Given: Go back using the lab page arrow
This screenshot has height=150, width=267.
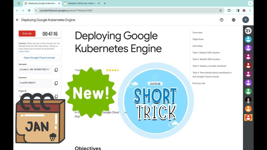Looking at the screenshot, I should click(17, 20).
